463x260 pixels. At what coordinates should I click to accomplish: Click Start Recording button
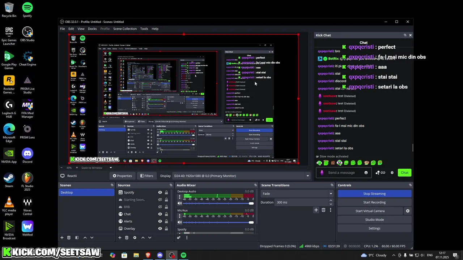(x=374, y=202)
